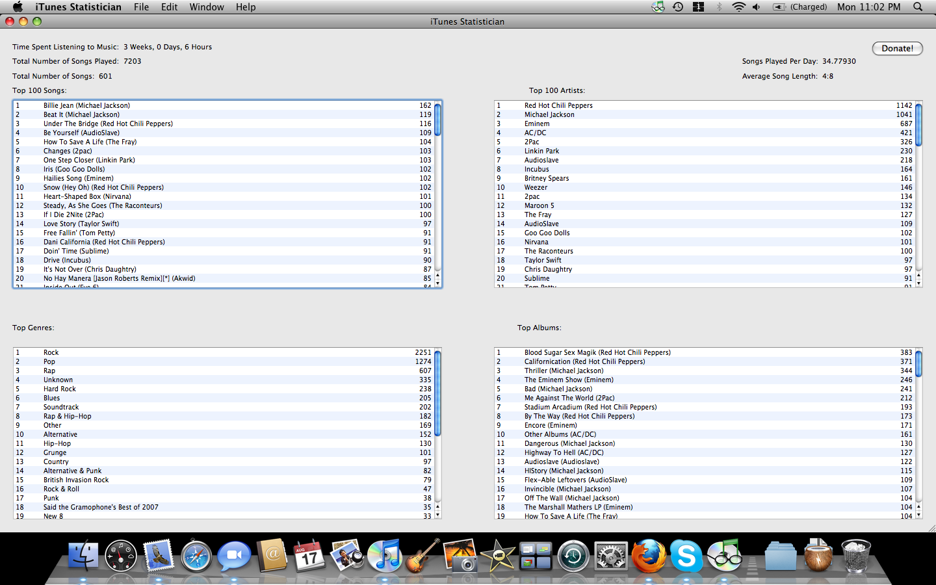The image size is (936, 585).
Task: Select genre row 'Hard Rock'
Action: (x=224, y=389)
